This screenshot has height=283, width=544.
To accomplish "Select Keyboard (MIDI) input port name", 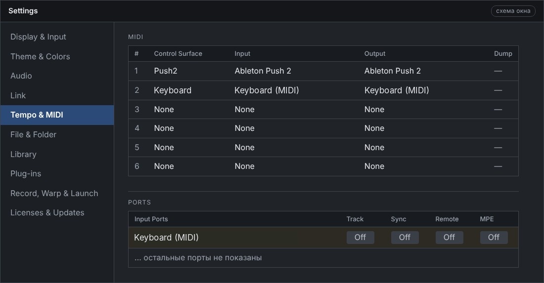I will tap(166, 238).
